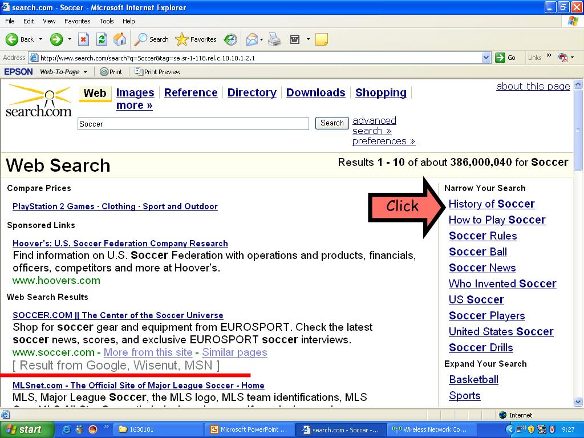Click the Refresh page icon
The image size is (584, 438).
102,39
